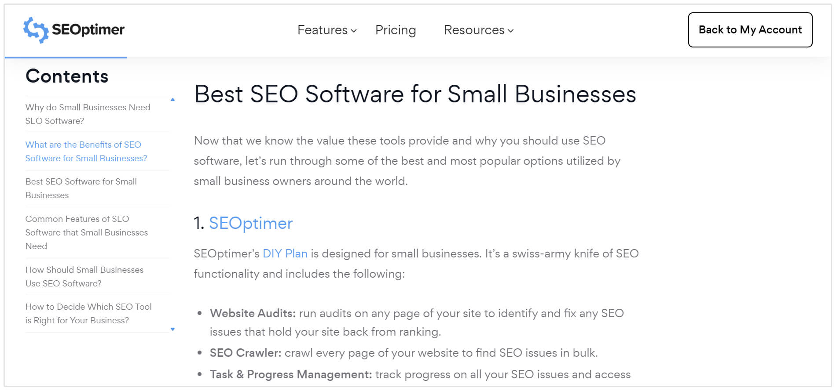The width and height of the screenshot is (836, 391).
Task: Click 'Common Features of SEO Software' contents entry
Action: pyautogui.click(x=87, y=232)
